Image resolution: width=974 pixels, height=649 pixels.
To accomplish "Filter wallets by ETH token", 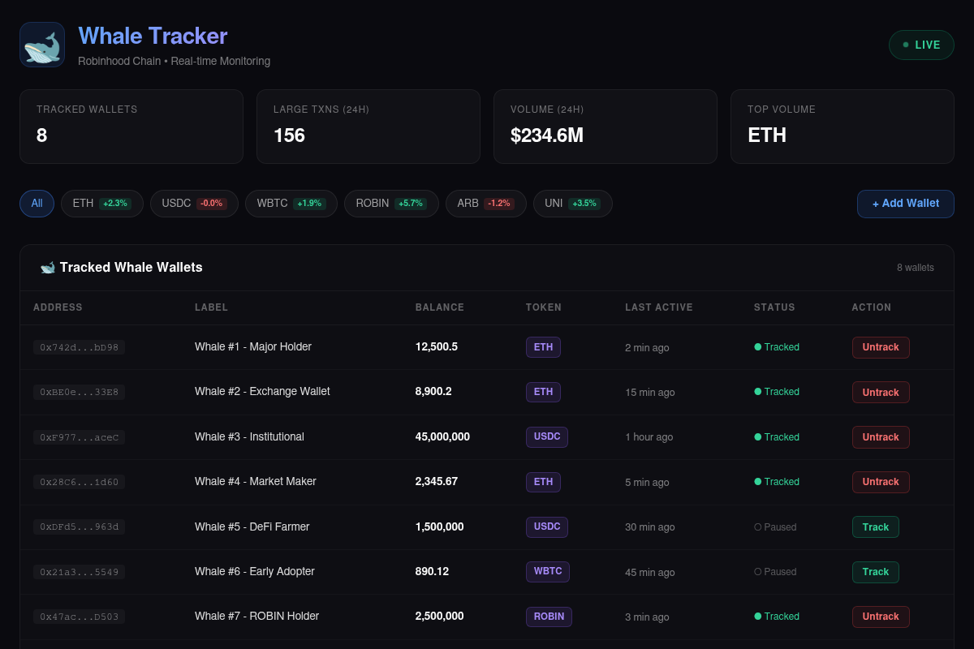I will [x=102, y=204].
